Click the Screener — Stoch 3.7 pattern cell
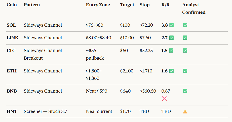The image size is (232, 122). 45,111
